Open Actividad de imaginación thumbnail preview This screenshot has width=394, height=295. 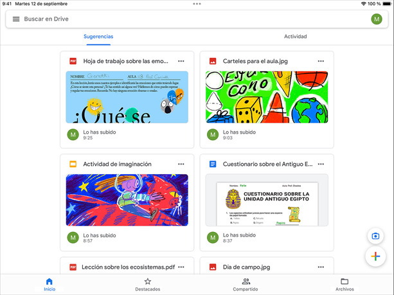tap(127, 200)
